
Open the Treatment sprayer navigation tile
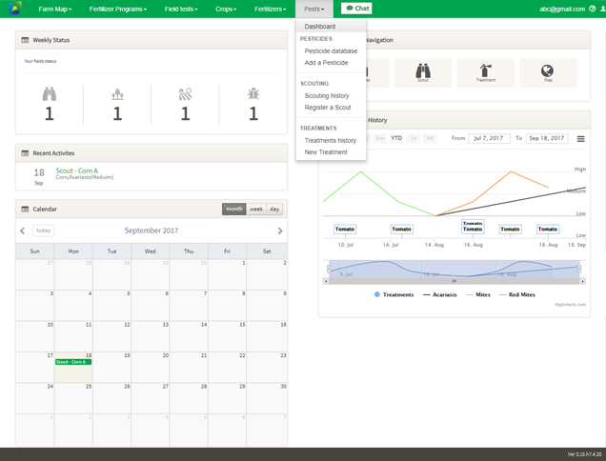coord(485,72)
